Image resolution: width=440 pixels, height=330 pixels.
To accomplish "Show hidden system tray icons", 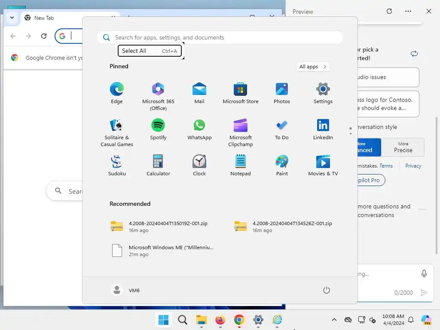I will tap(334, 320).
